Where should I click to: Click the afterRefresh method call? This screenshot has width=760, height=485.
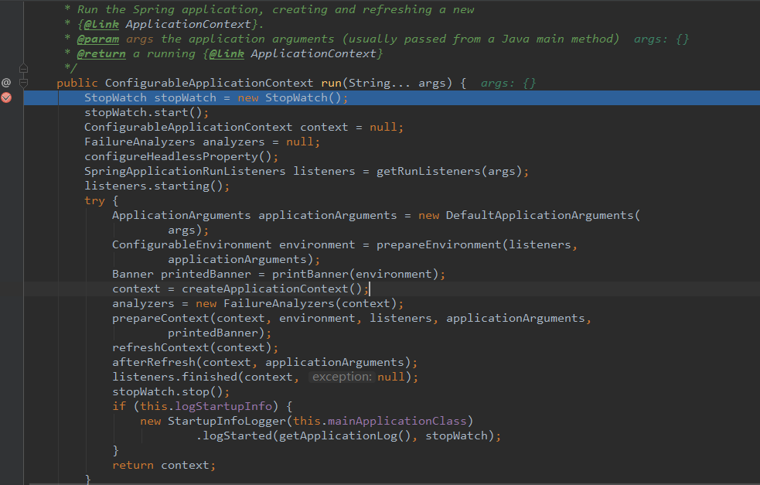[x=154, y=362]
